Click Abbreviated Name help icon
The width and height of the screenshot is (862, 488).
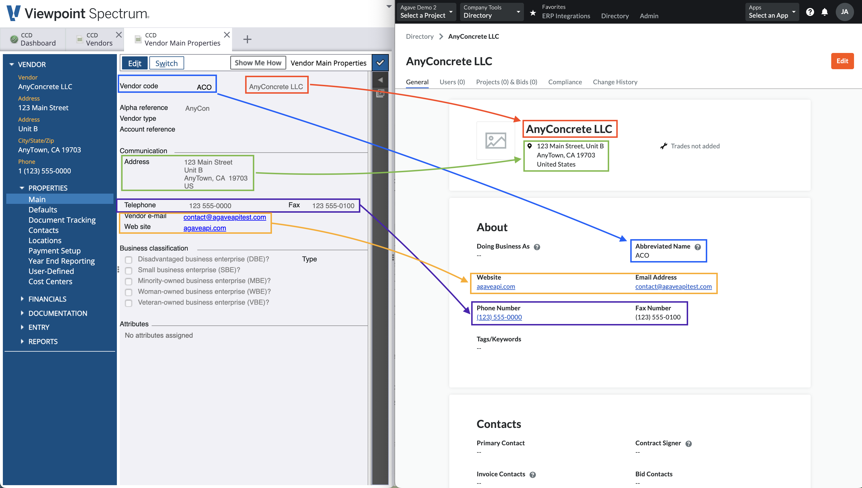click(697, 247)
